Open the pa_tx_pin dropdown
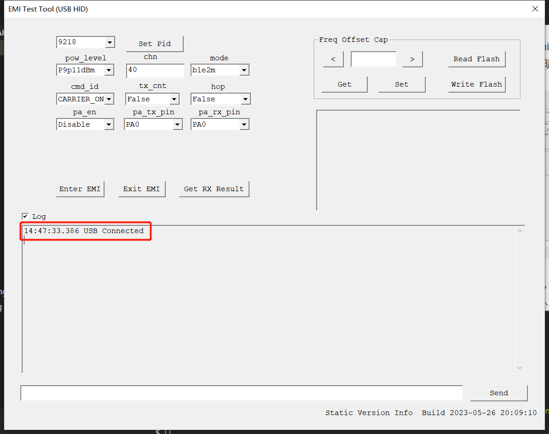The width and height of the screenshot is (549, 434). click(x=177, y=124)
